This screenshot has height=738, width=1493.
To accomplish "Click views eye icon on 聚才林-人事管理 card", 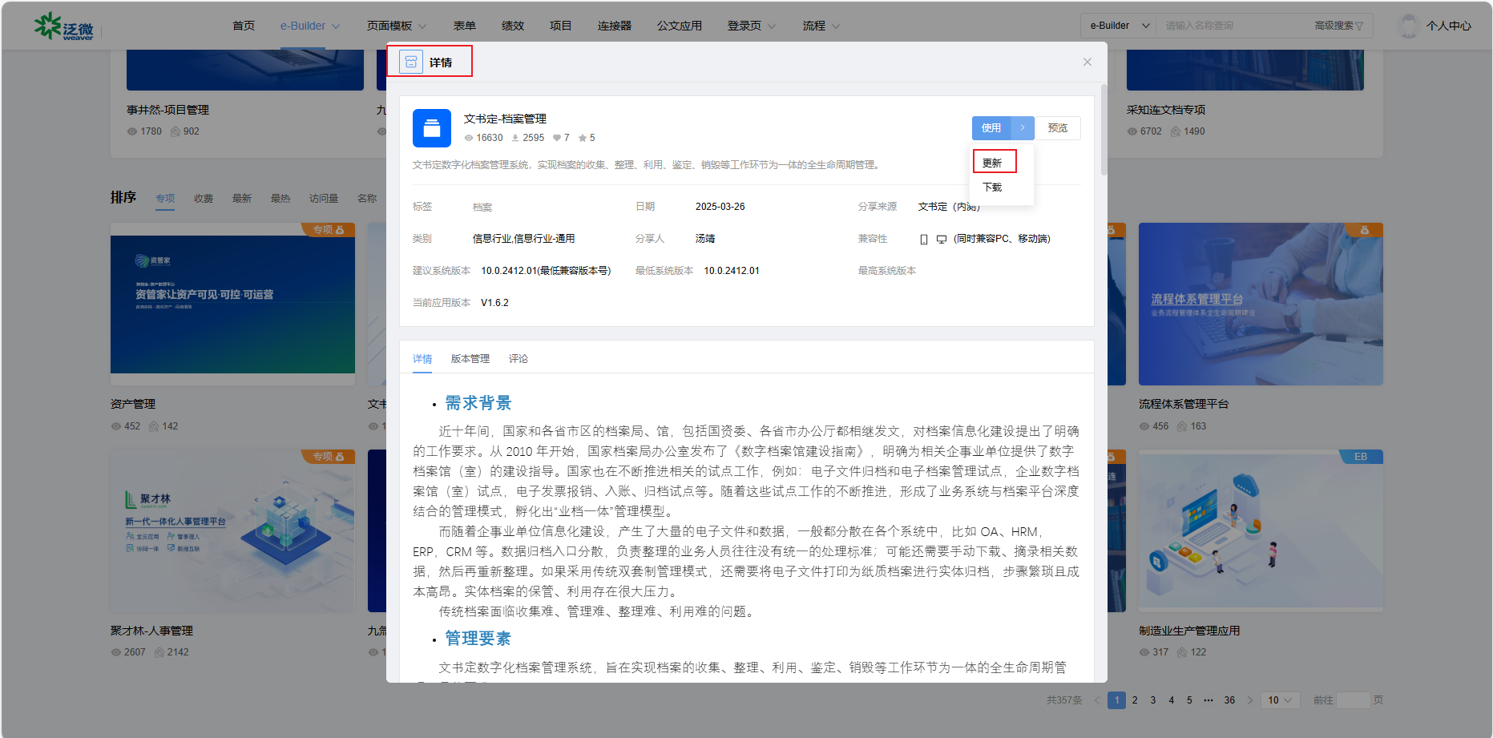I will (x=116, y=652).
